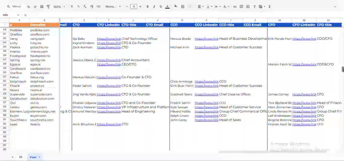Screen dimensions: 344x161
Task: Open the All sheets list icon
Action: coord(21,157)
